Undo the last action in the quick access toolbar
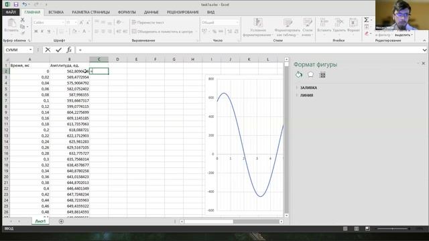This screenshot has height=241, width=429. tap(24, 5)
